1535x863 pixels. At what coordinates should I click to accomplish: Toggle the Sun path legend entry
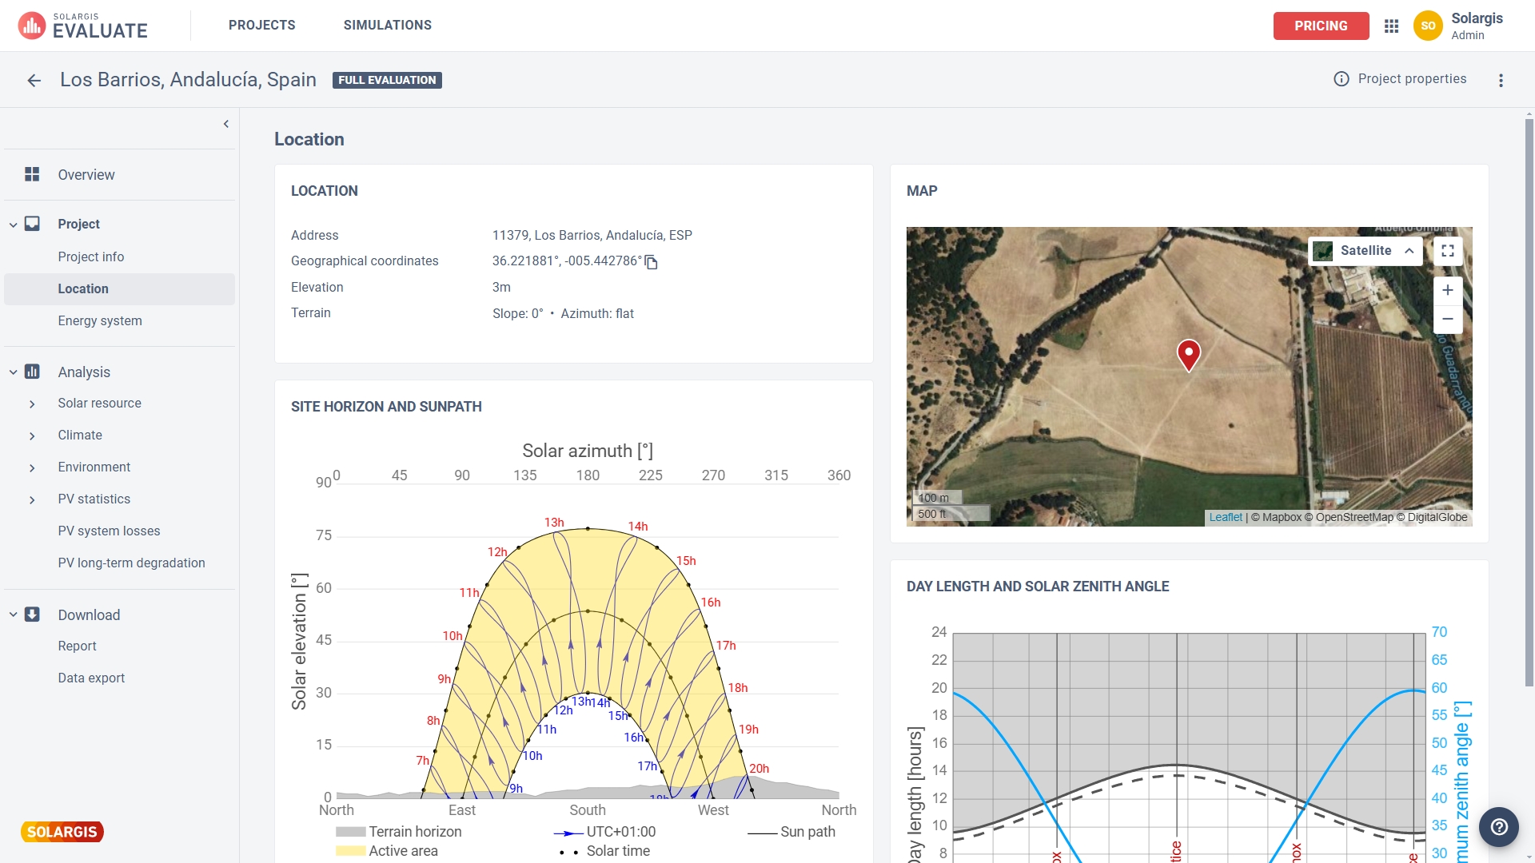coord(791,832)
